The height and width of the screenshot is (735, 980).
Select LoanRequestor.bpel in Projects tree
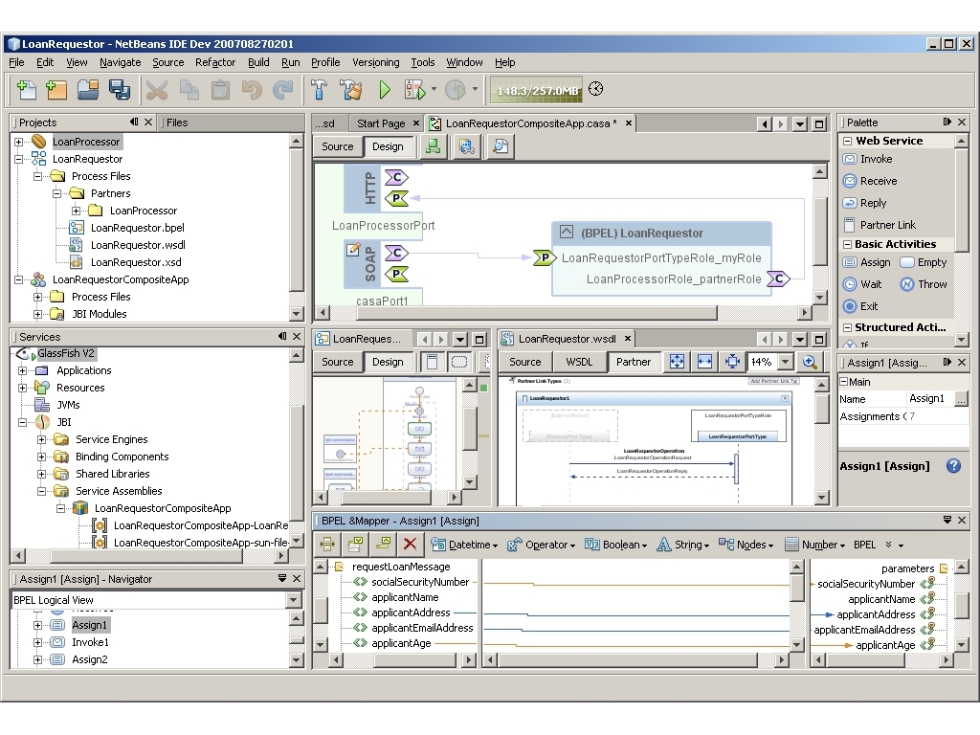click(x=137, y=228)
